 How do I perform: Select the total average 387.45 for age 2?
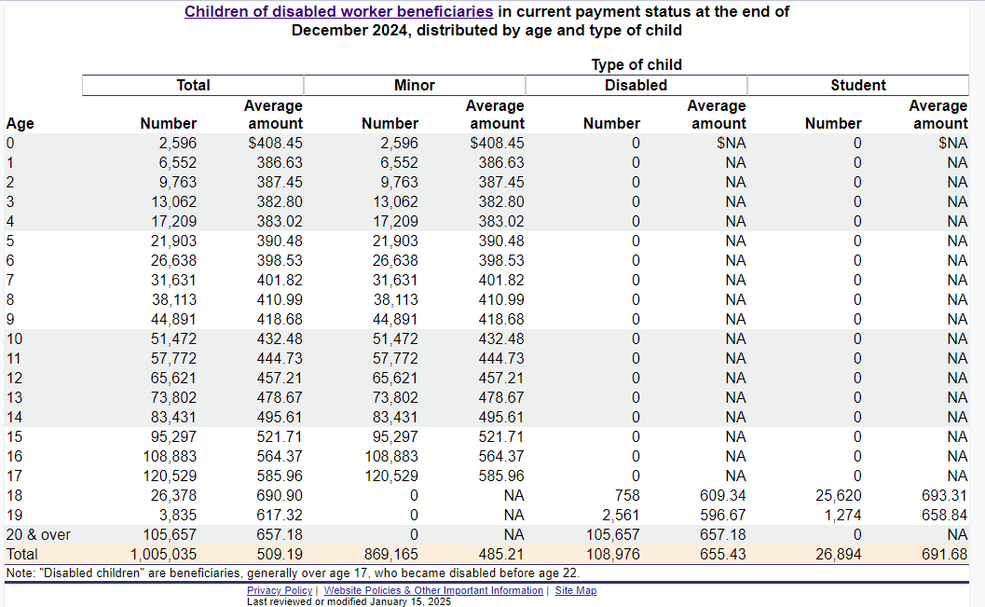280,182
